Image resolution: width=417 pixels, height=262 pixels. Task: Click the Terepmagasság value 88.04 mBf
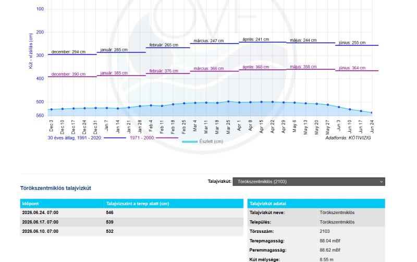point(330,241)
